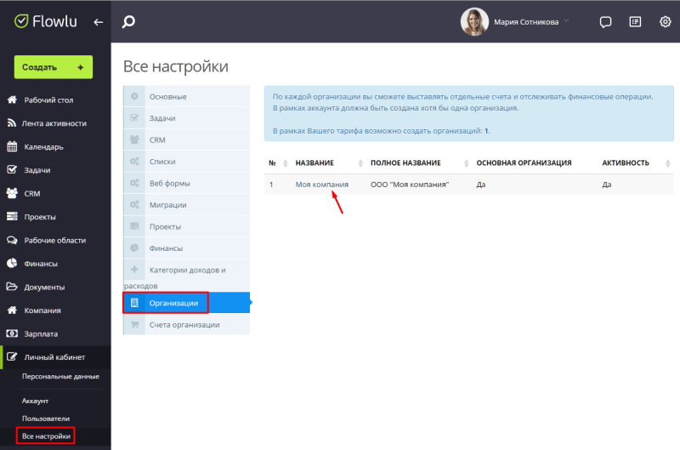Collapse the Личный кабинет sidebar section
680x450 pixels.
pos(54,357)
